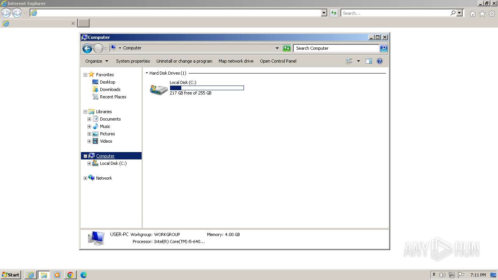The height and width of the screenshot is (280, 498).
Task: Click Map network drive
Action: [236, 61]
